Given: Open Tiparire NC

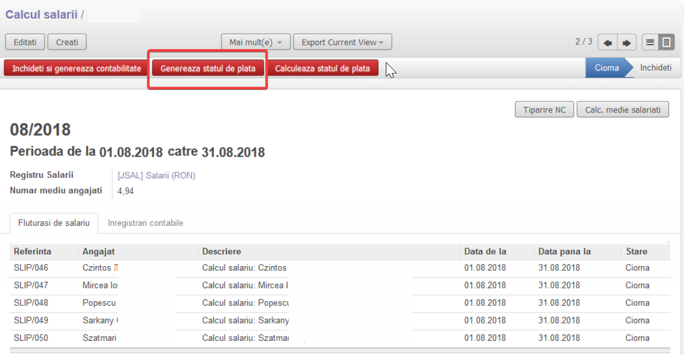Looking at the screenshot, I should (x=544, y=110).
